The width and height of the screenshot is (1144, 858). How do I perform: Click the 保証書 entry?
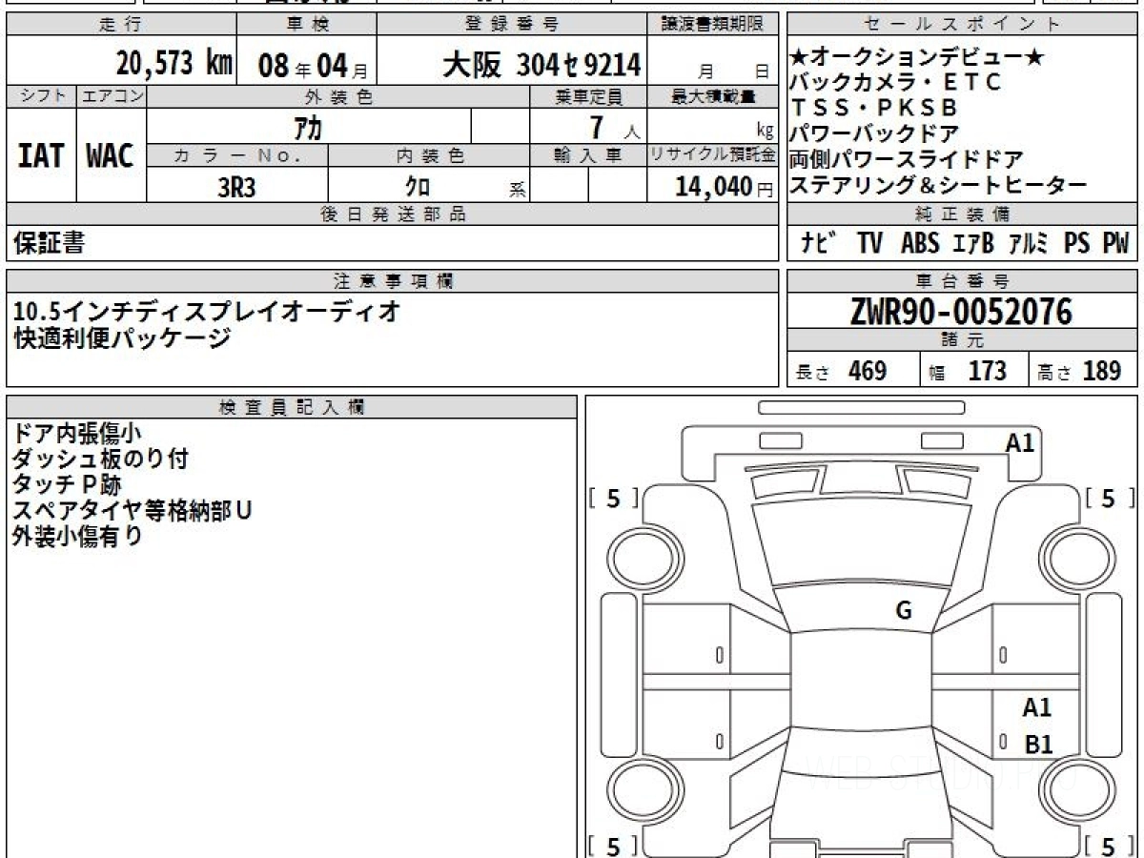49,243
